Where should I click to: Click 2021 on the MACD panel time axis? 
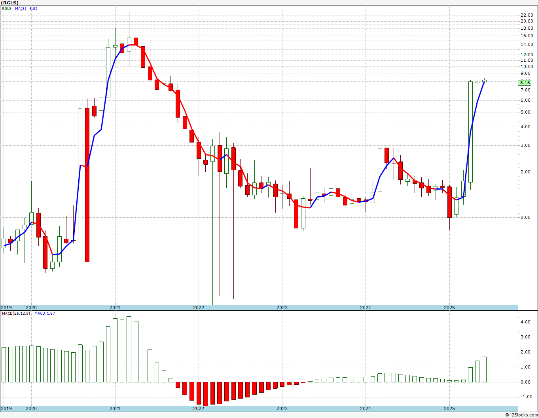point(115,408)
